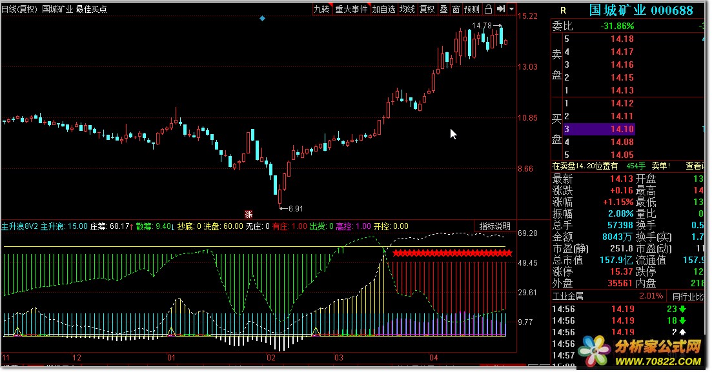
Task: Click the 国城矿业 000688 stock title
Action: (x=641, y=10)
